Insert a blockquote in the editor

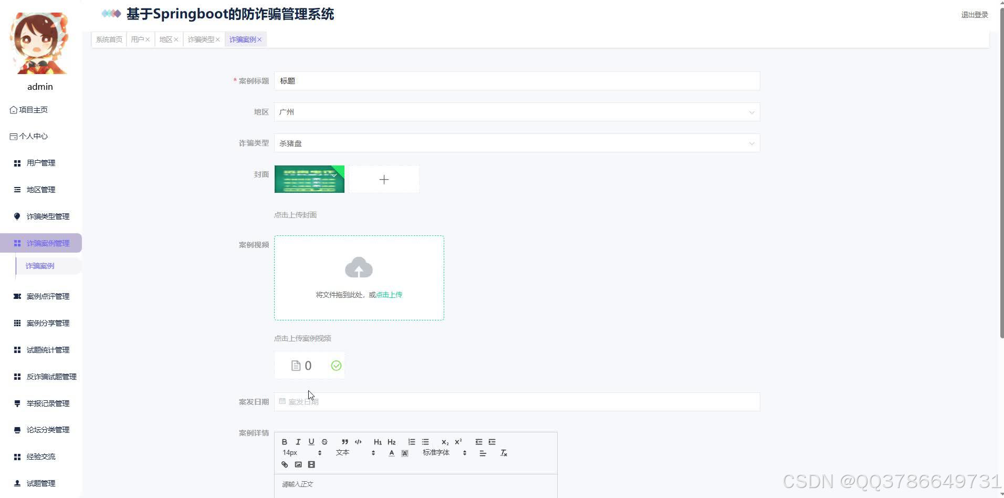point(344,442)
